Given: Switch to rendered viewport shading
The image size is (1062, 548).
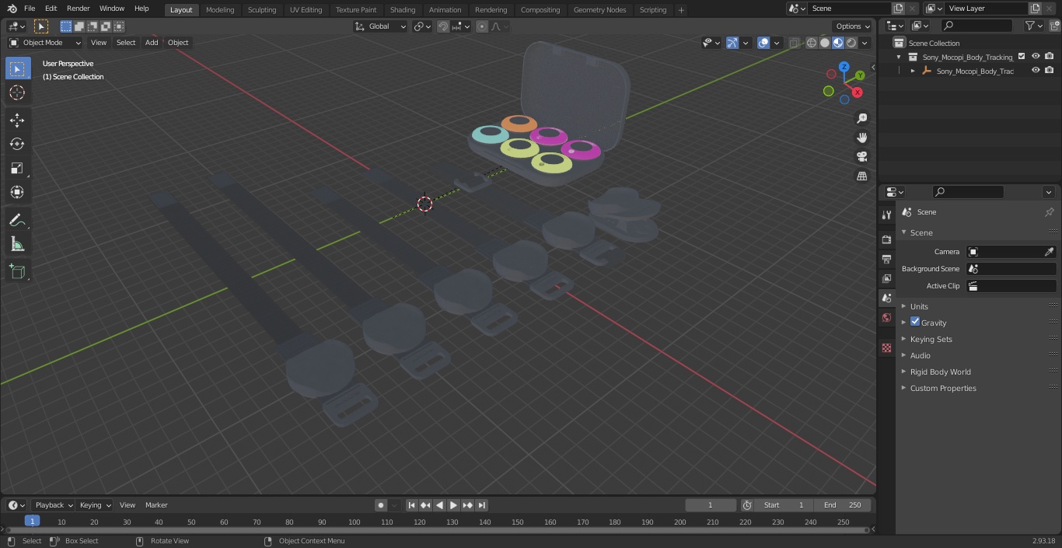Looking at the screenshot, I should [x=851, y=43].
